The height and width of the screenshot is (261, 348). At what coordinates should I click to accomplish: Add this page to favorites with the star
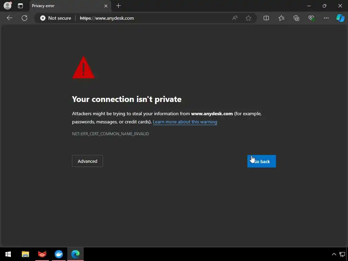click(x=248, y=18)
